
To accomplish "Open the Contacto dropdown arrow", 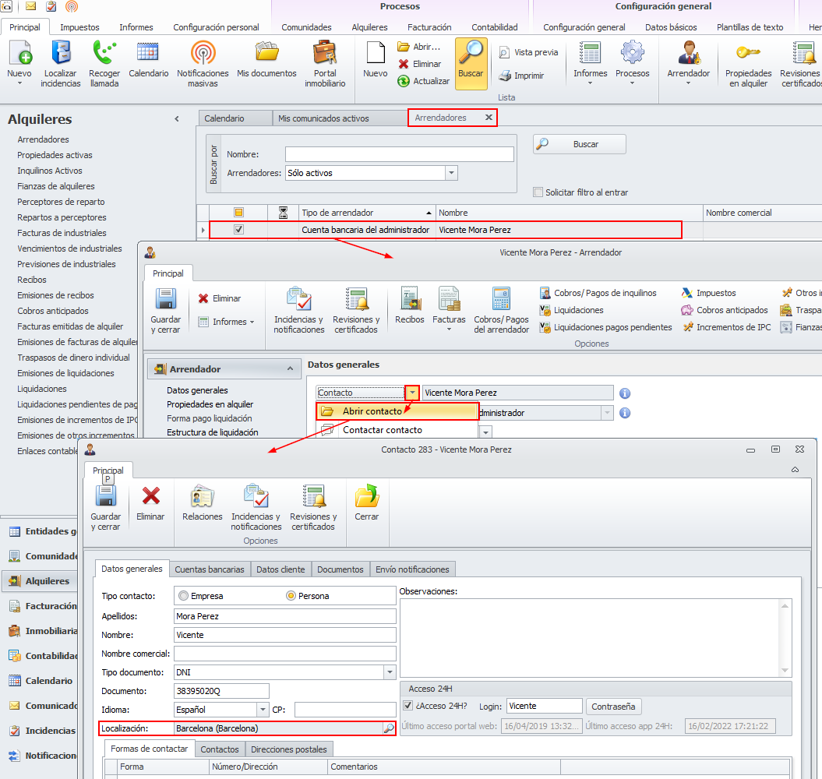I will 412,392.
